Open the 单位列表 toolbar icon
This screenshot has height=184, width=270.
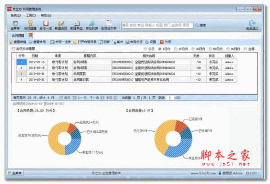pos(92,25)
